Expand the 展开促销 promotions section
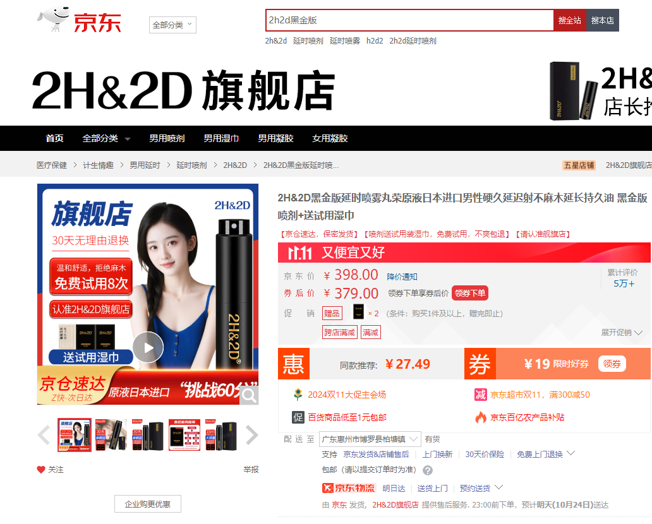Screen dimensions: 652x524 point(622,333)
